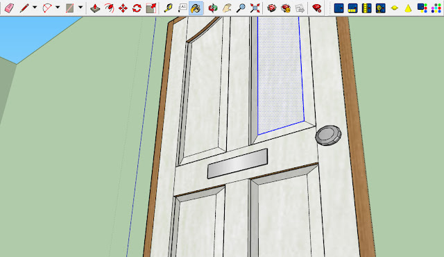Click the yellow cone icon
Image resolution: width=444 pixels, height=257 pixels.
tap(408, 8)
